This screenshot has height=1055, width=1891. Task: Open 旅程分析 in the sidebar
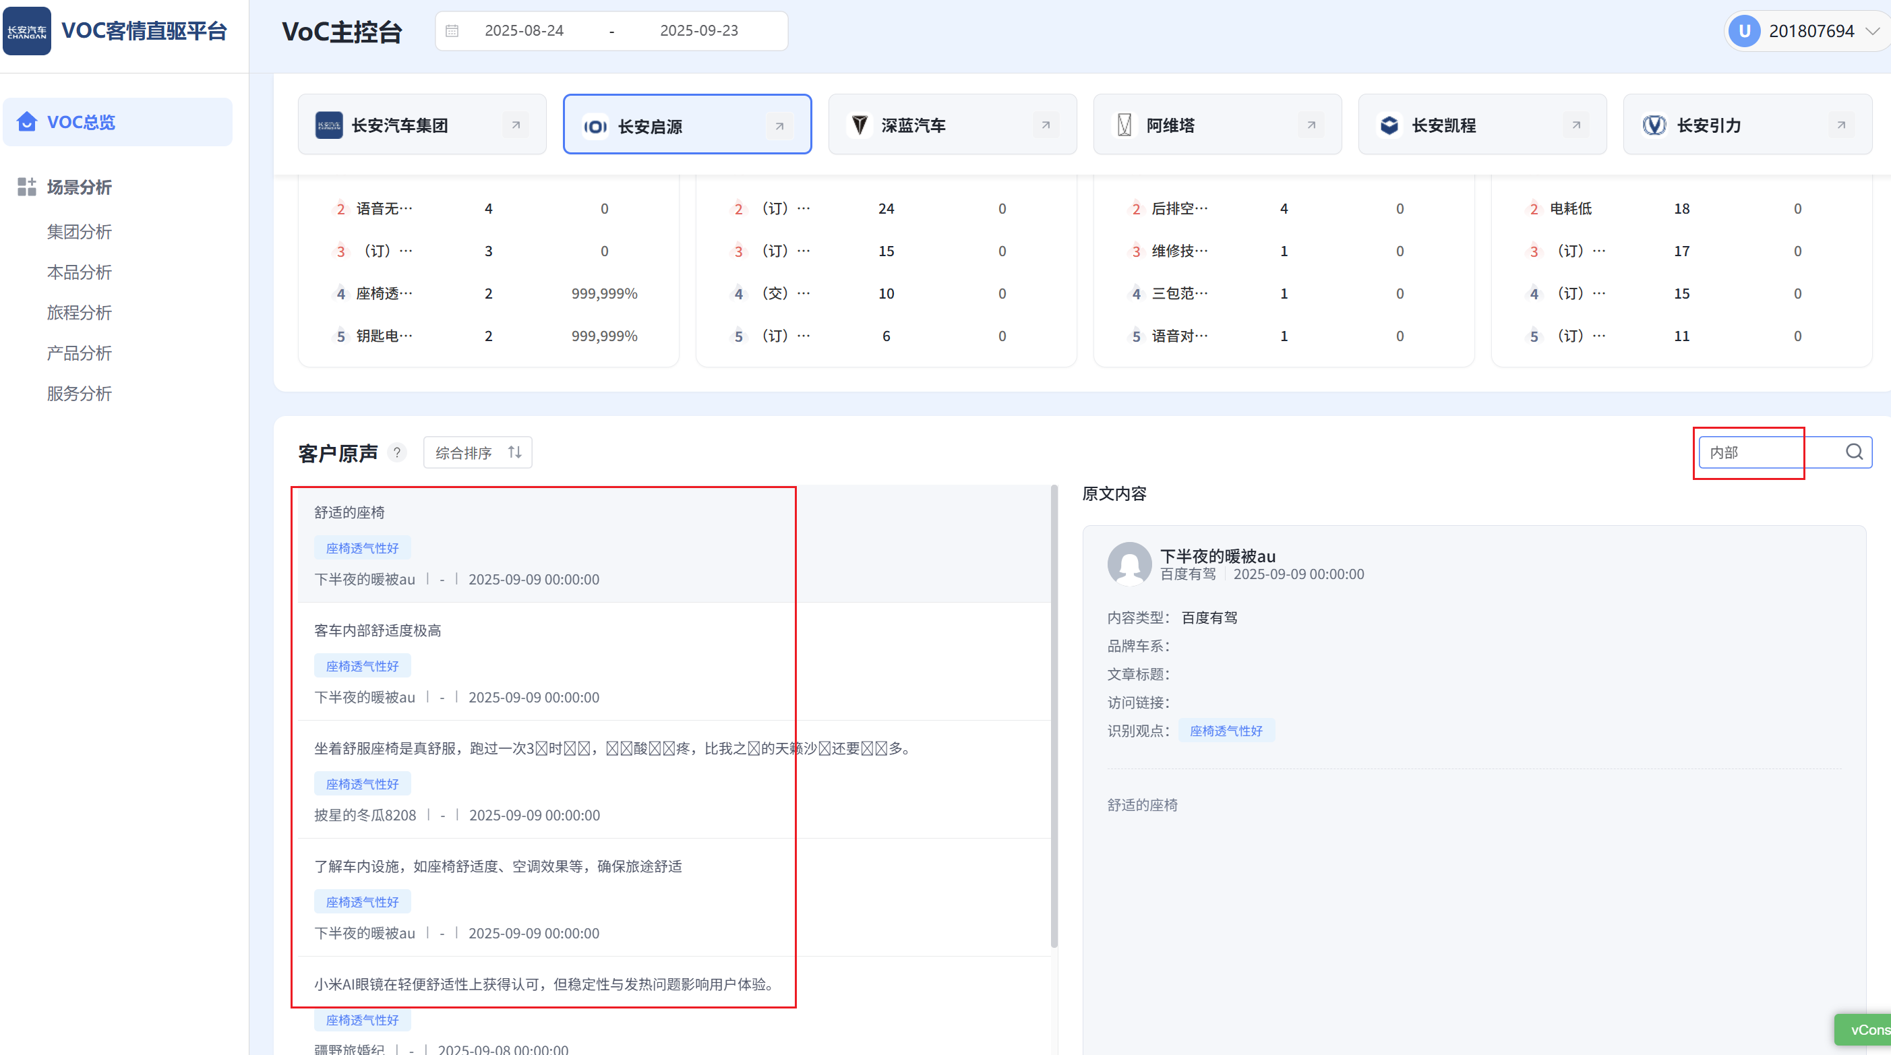click(x=79, y=313)
